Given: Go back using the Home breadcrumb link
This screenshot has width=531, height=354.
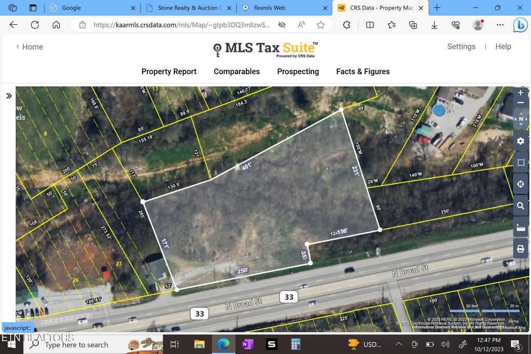Looking at the screenshot, I should [x=32, y=47].
